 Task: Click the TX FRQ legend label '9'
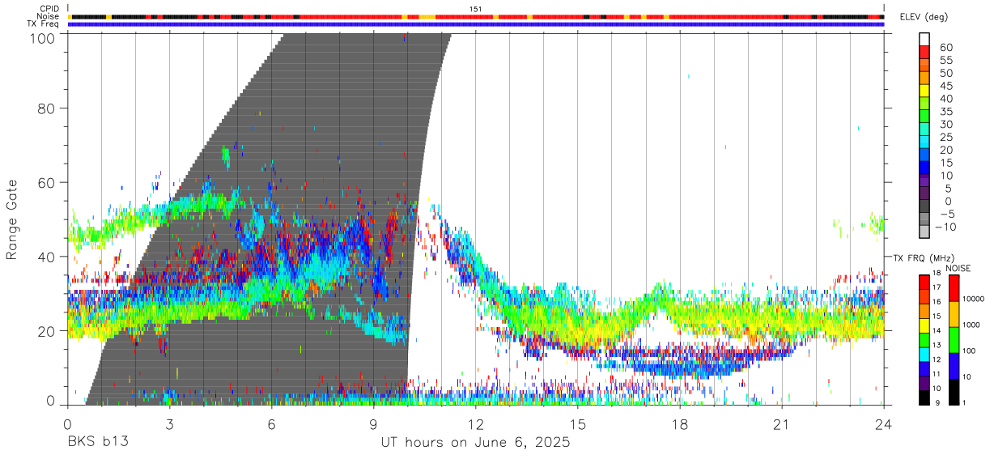tap(940, 404)
